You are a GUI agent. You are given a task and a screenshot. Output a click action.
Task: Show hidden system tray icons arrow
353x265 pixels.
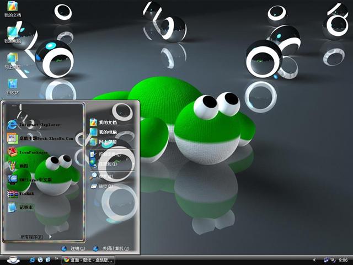tap(314, 259)
